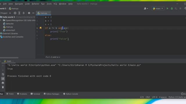The width and height of the screenshot is (186, 104).
Task: Place cursor on print("False") line
Action: 59,39
